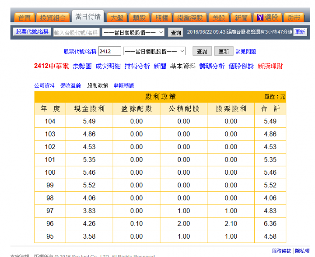The height and width of the screenshot is (257, 315).
Task: Select 基本資料 in stock navigation
Action: coord(183,66)
